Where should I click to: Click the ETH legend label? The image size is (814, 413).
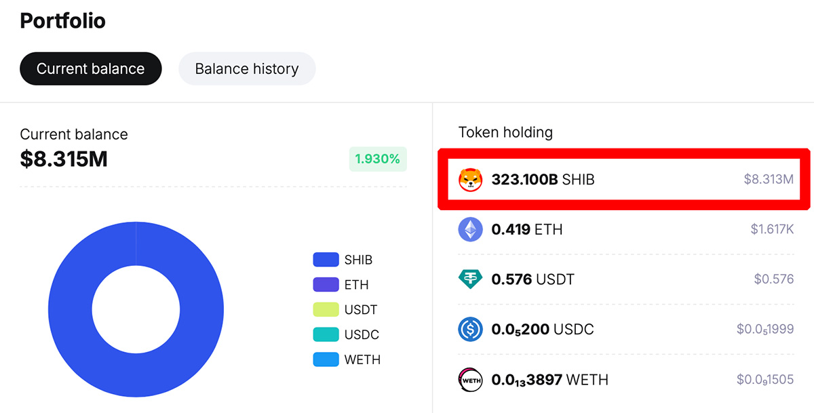[x=356, y=285]
